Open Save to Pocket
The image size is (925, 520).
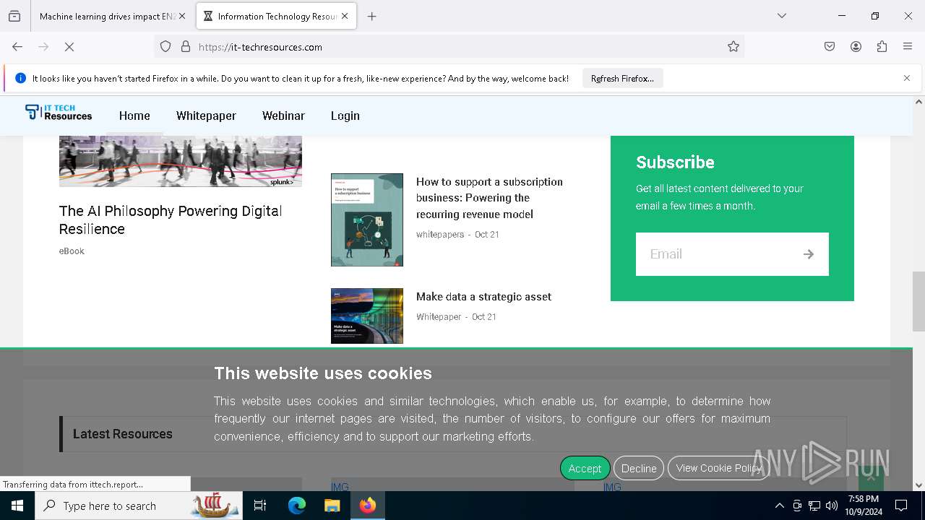coord(830,47)
